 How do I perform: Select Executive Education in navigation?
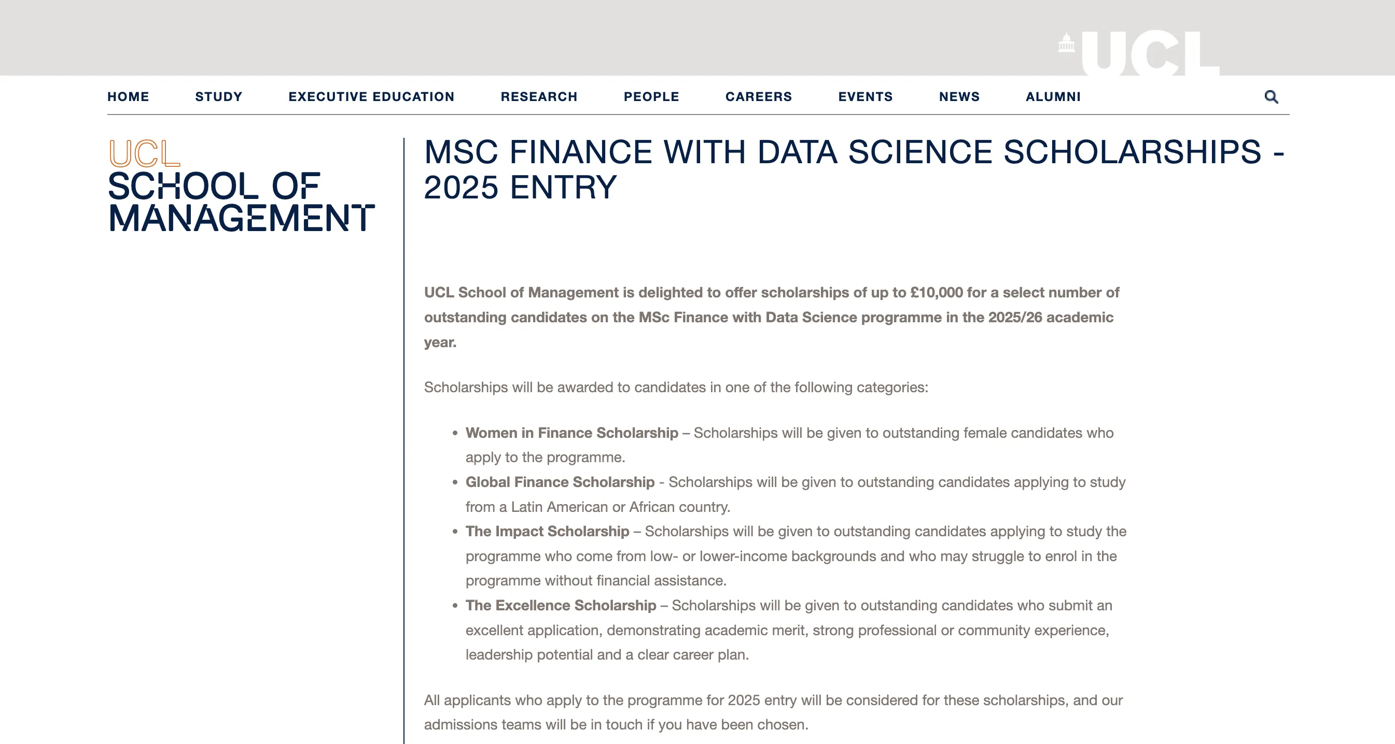(x=371, y=97)
